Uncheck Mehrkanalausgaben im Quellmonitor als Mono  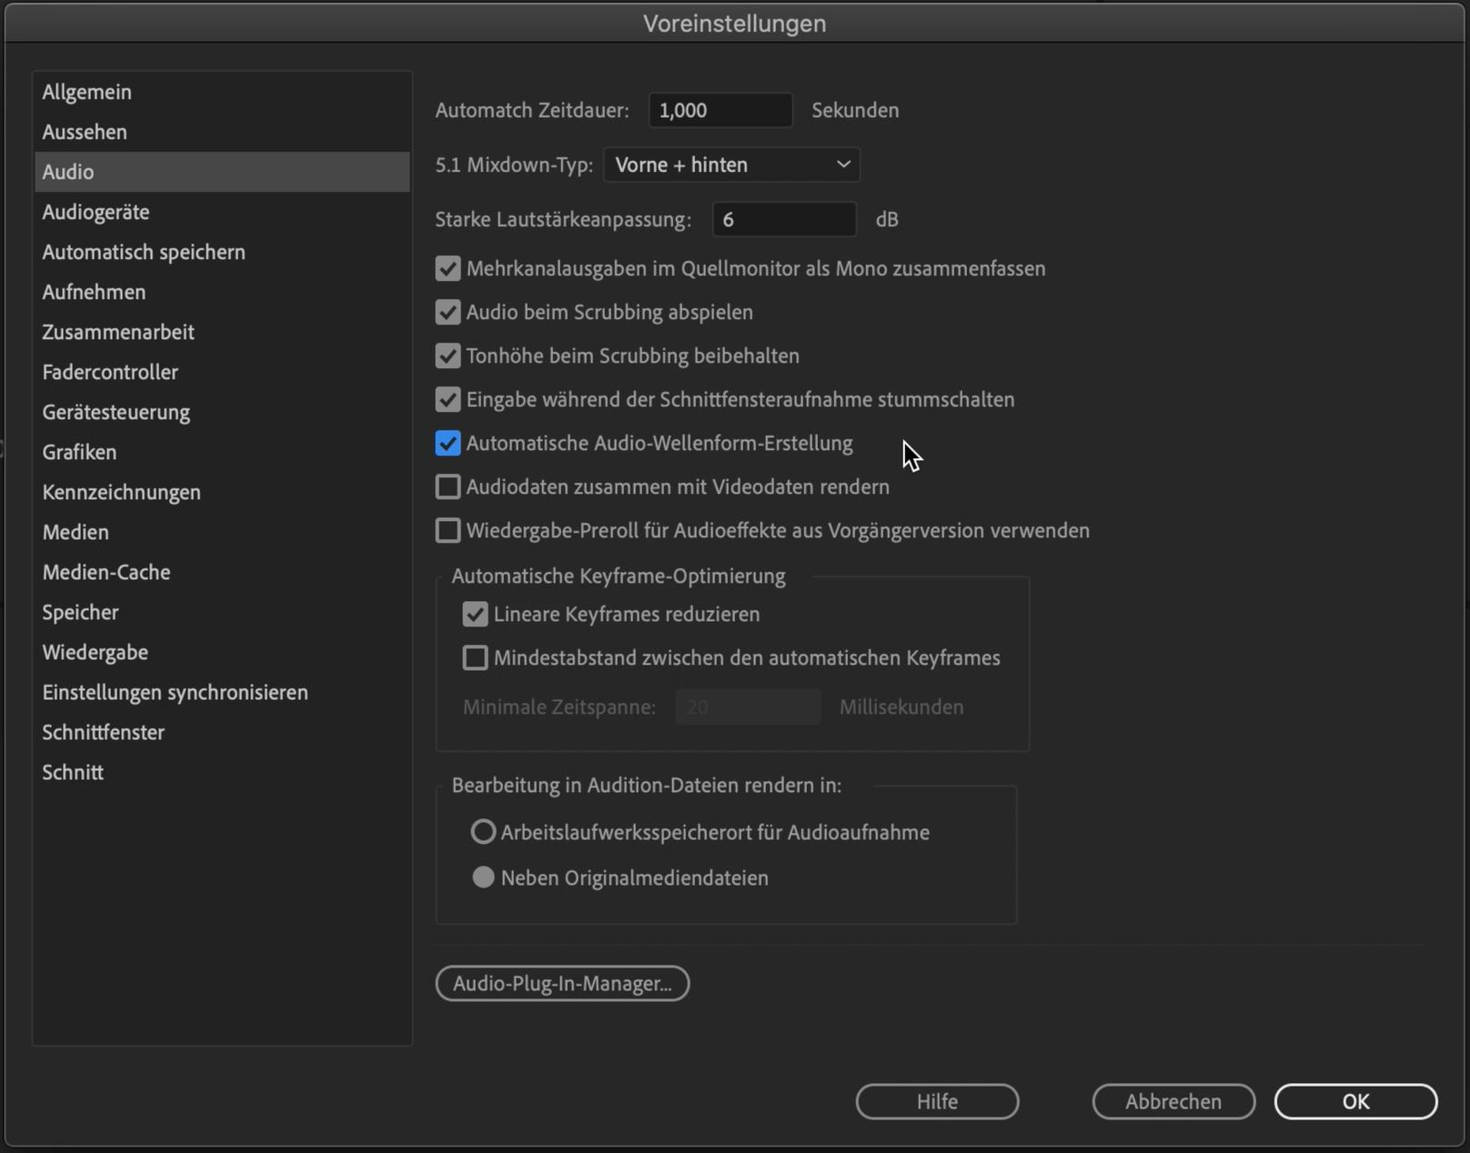coord(448,268)
